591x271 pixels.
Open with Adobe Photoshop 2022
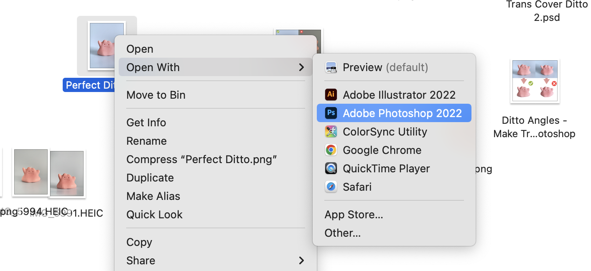tap(394, 113)
